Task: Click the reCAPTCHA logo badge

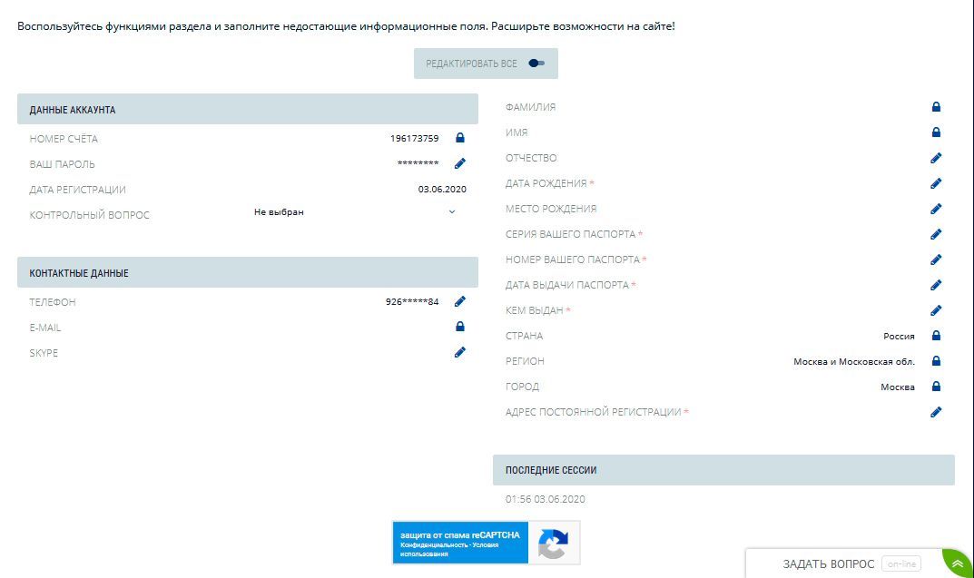Action: (x=553, y=543)
